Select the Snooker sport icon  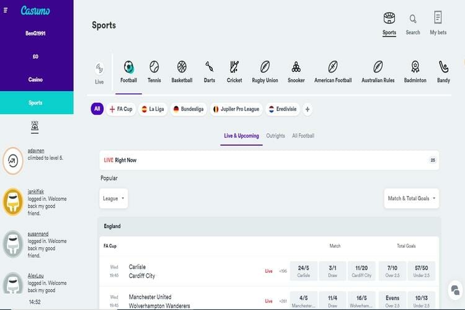tap(296, 67)
